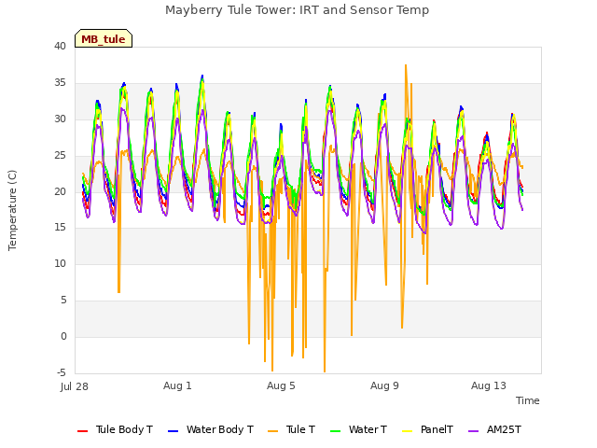597x448 pixels.
Task: Click the 0 y-axis tick label
Action: (63, 336)
